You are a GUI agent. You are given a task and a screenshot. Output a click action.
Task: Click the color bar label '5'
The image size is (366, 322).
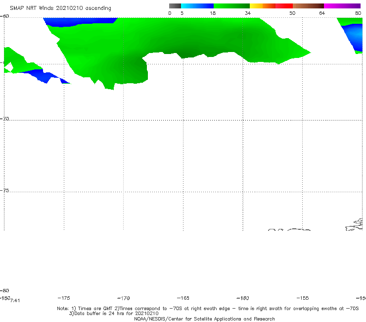pyautogui.click(x=182, y=13)
